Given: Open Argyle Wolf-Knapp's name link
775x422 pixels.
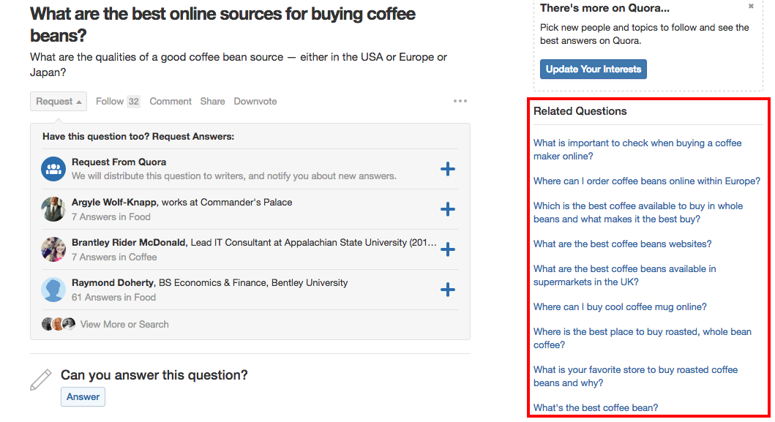Looking at the screenshot, I should point(114,202).
